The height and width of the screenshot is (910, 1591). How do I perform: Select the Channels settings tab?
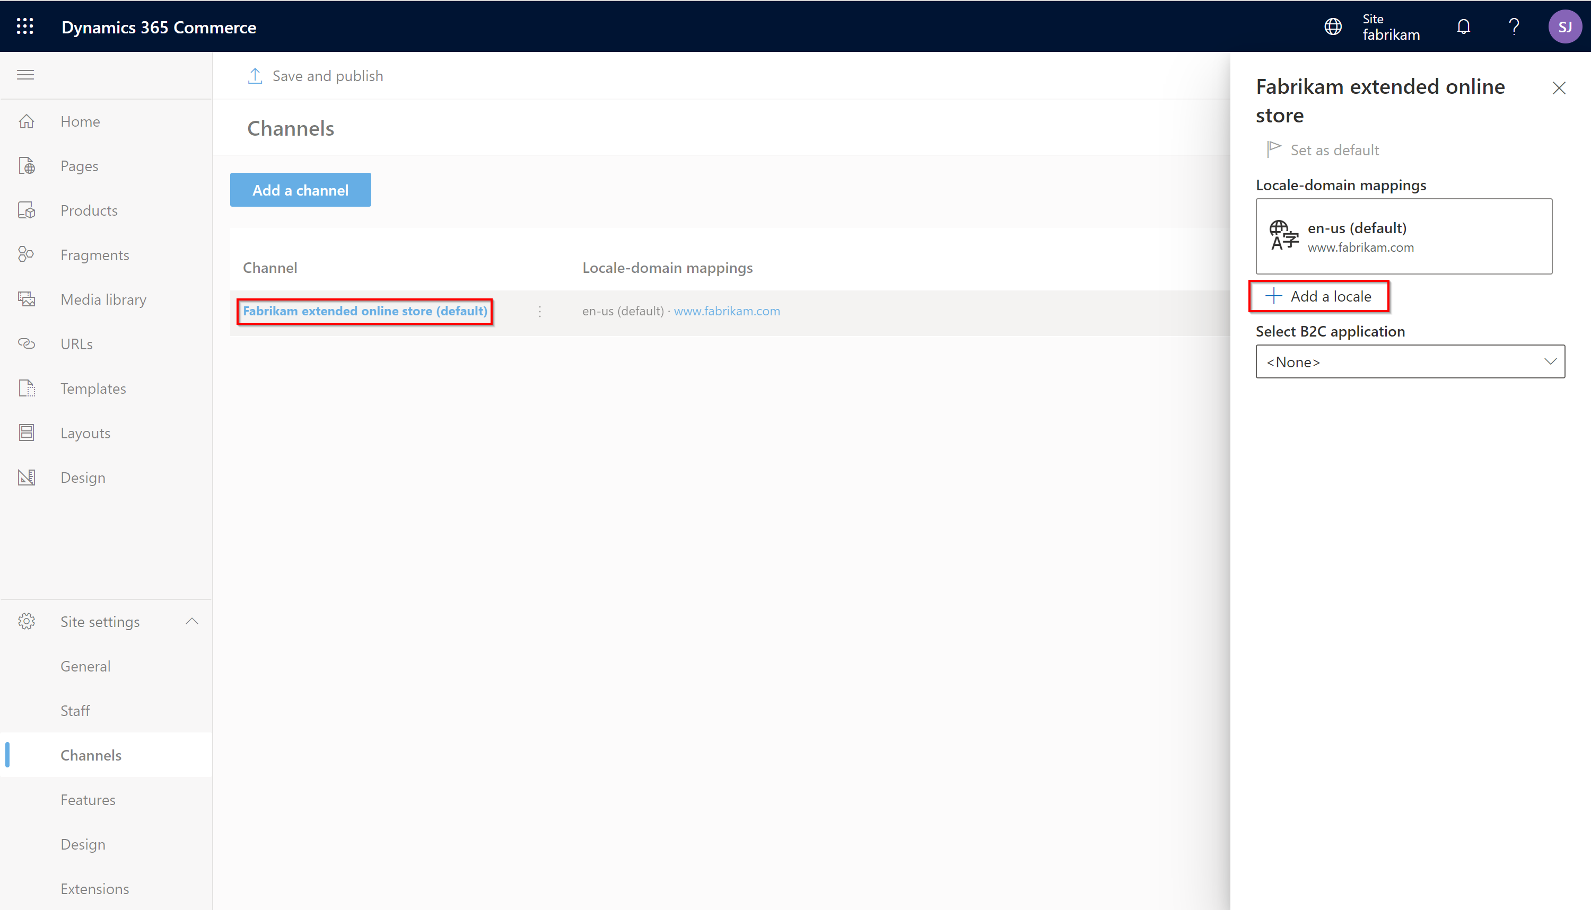(92, 754)
